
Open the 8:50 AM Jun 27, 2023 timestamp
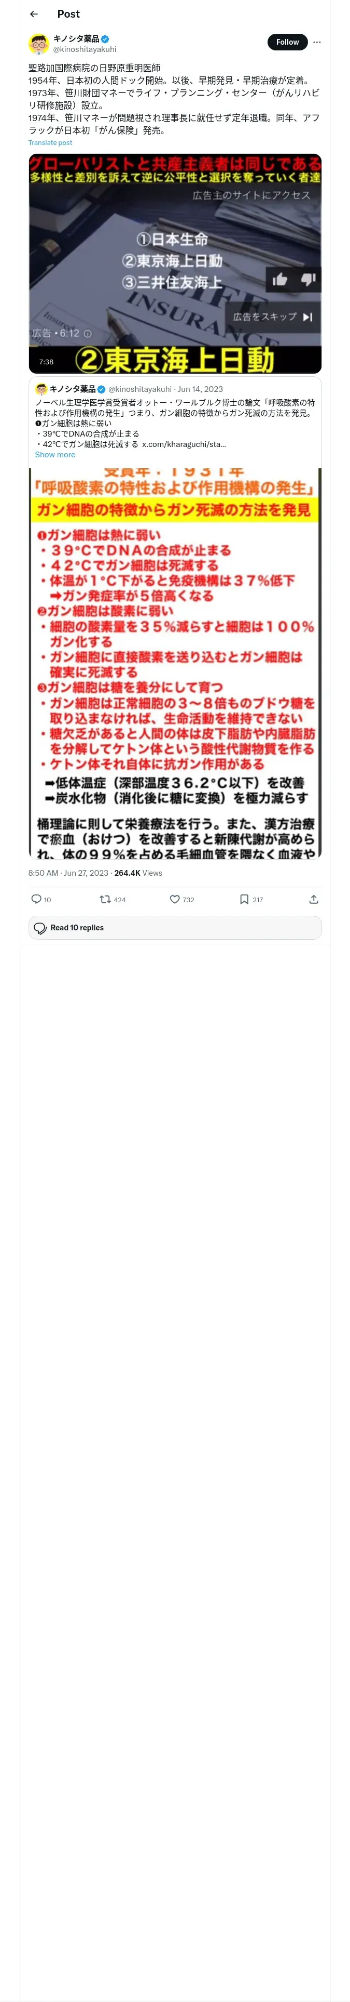[68, 873]
